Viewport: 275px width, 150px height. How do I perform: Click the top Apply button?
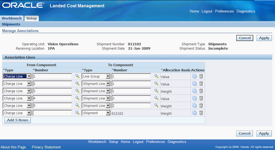click(x=264, y=38)
